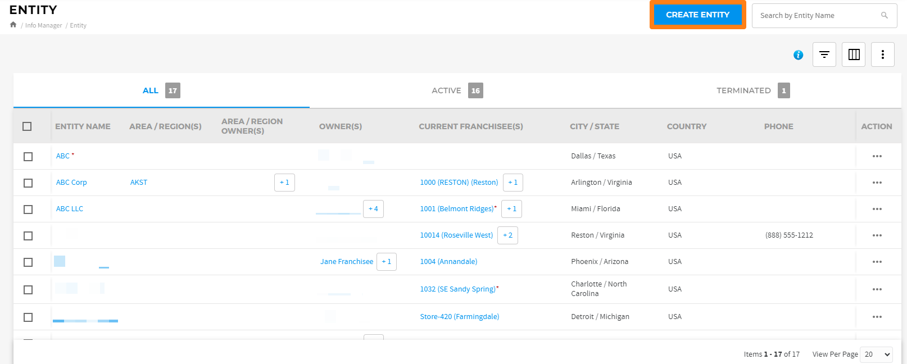The width and height of the screenshot is (907, 364).
Task: Open the vertical three-dot more menu
Action: (882, 54)
